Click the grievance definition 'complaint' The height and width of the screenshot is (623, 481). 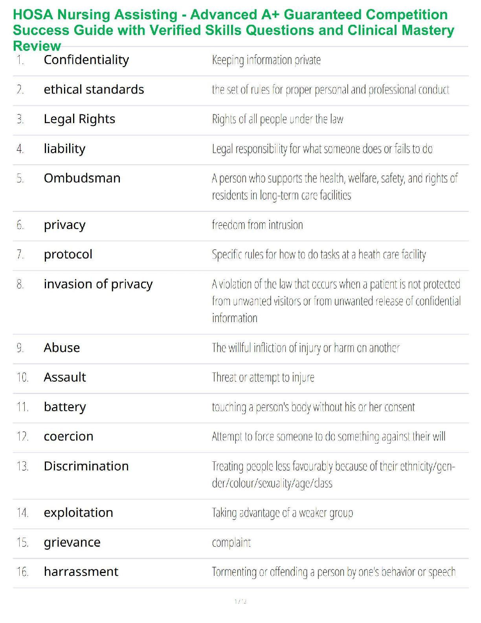231,542
